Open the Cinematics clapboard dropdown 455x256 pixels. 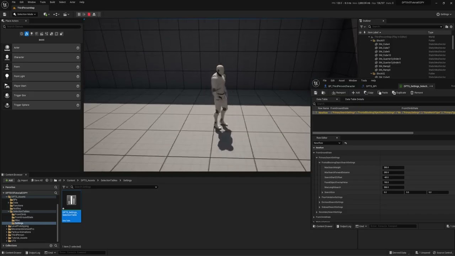[x=66, y=14]
